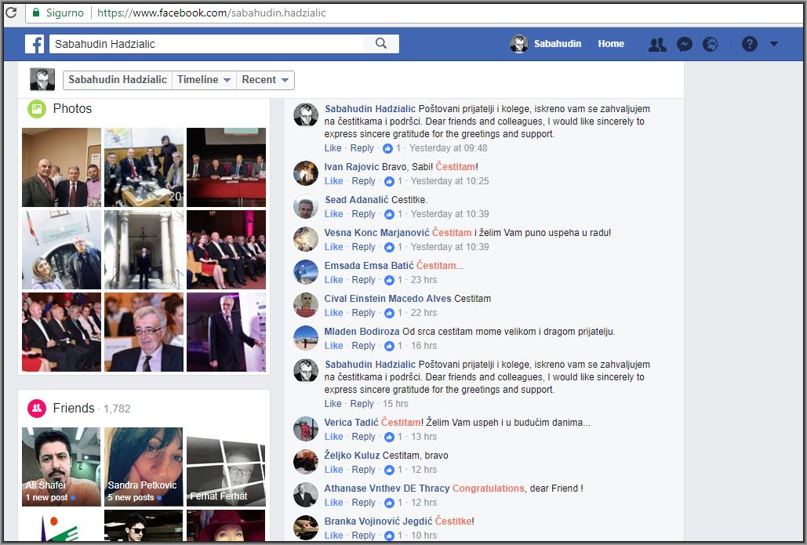Click like count icon on Mladen Bodiroza comment
This screenshot has height=545, width=807.
click(x=389, y=346)
